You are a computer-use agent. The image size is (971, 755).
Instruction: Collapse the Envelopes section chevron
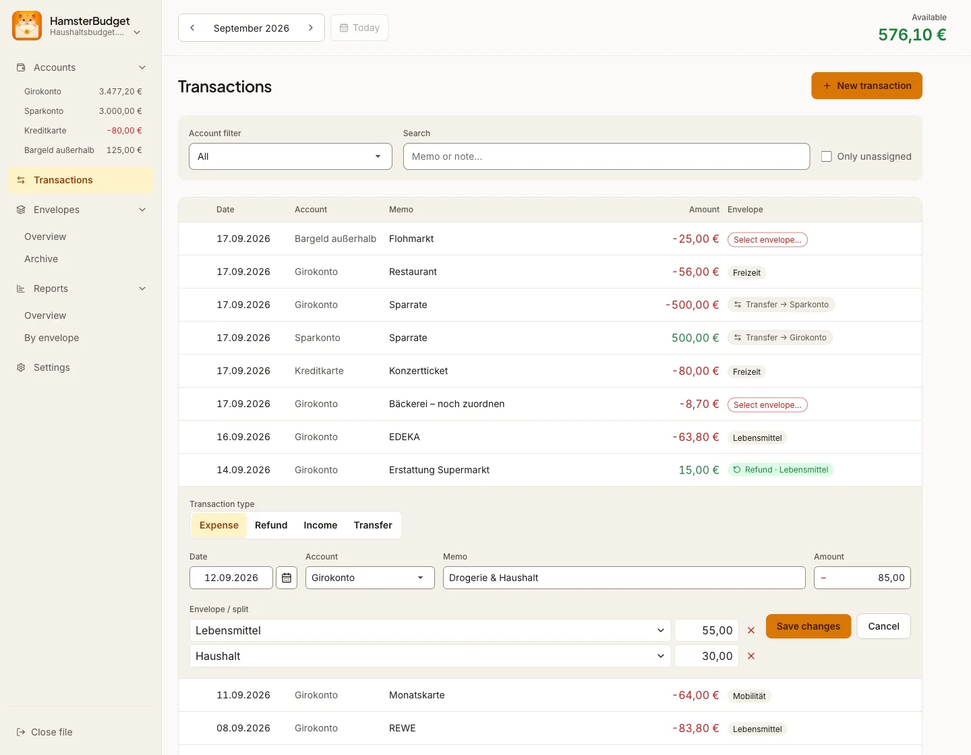142,210
